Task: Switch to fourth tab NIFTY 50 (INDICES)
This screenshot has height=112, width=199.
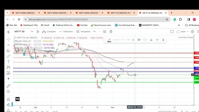Action: [121, 13]
